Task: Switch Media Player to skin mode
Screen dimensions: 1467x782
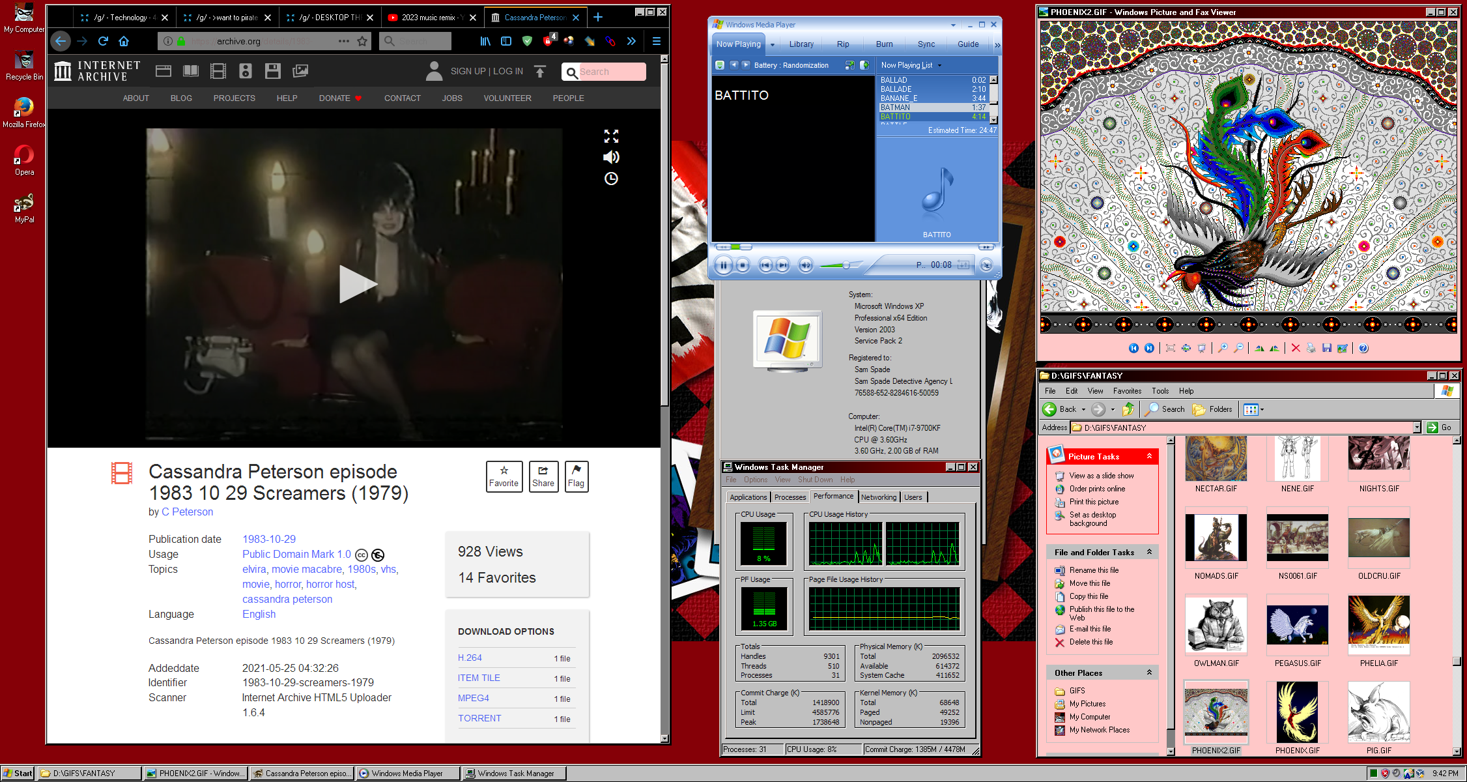Action: tap(986, 265)
